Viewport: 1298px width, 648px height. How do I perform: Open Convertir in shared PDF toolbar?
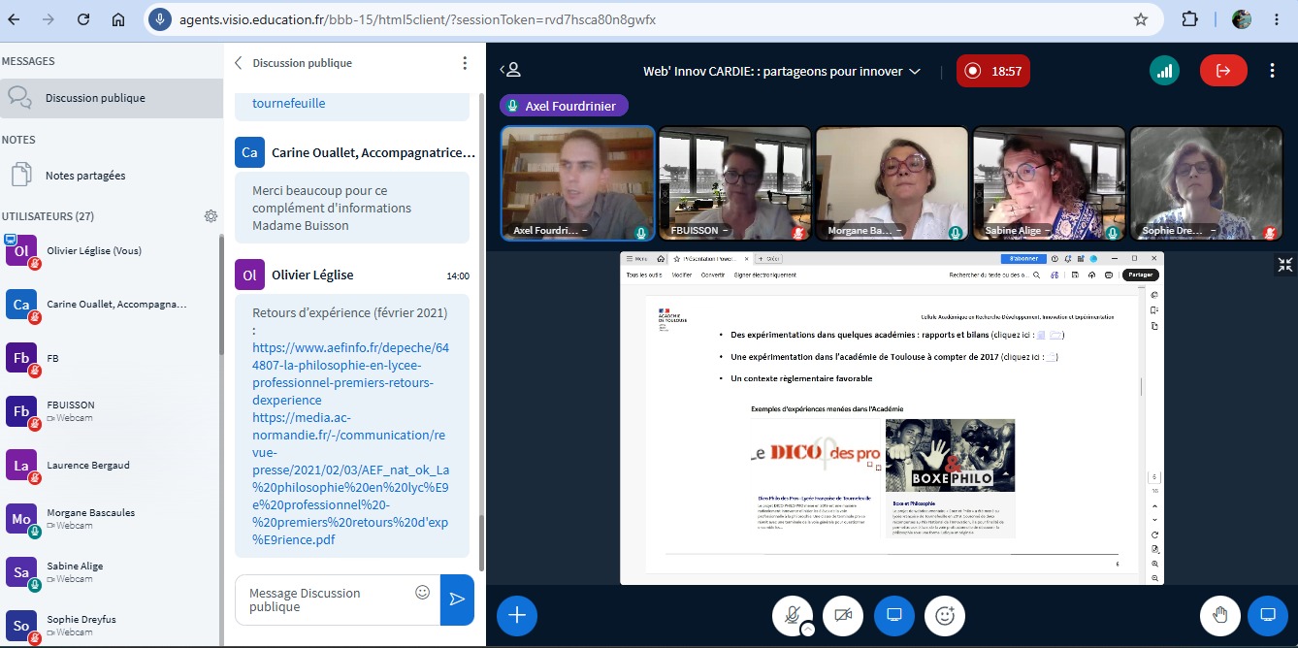(713, 275)
